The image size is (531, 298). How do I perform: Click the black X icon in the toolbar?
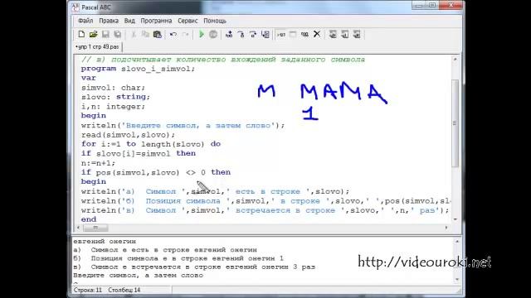pos(317,34)
